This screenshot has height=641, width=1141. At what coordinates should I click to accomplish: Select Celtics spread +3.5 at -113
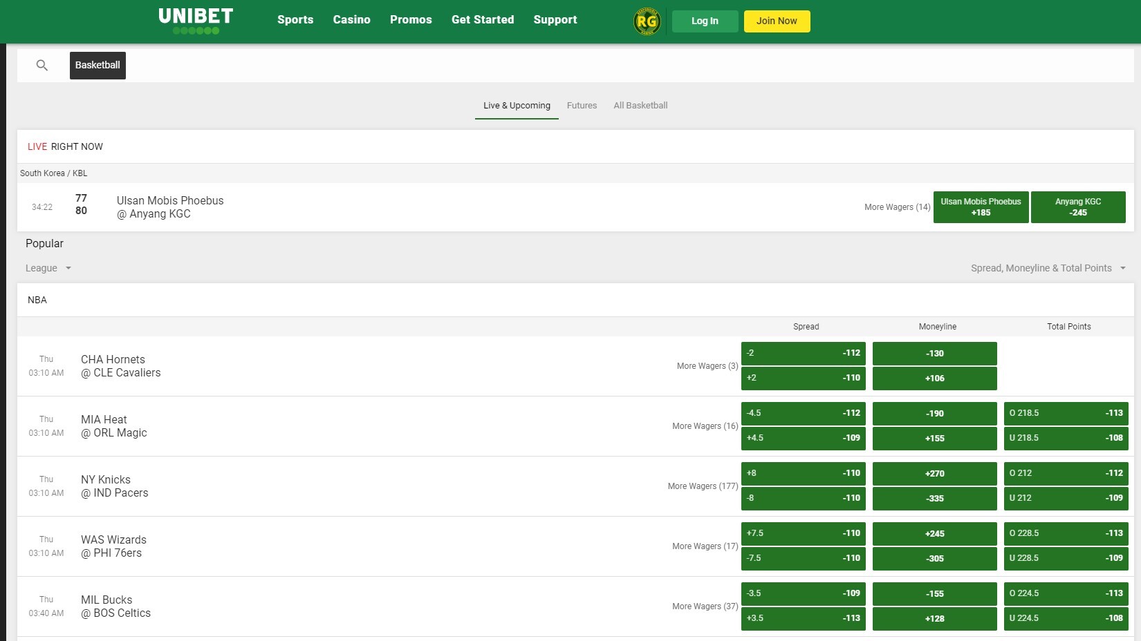pyautogui.click(x=804, y=618)
